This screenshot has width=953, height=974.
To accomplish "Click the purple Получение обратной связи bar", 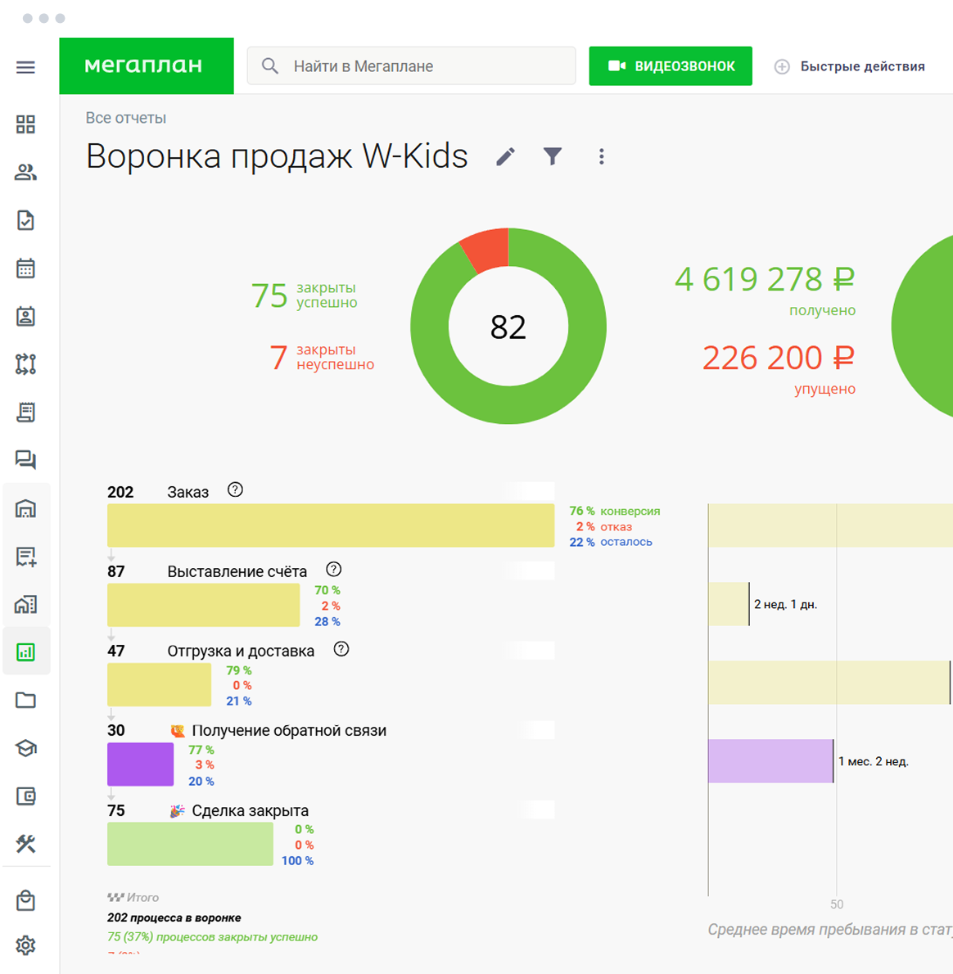I will [140, 764].
